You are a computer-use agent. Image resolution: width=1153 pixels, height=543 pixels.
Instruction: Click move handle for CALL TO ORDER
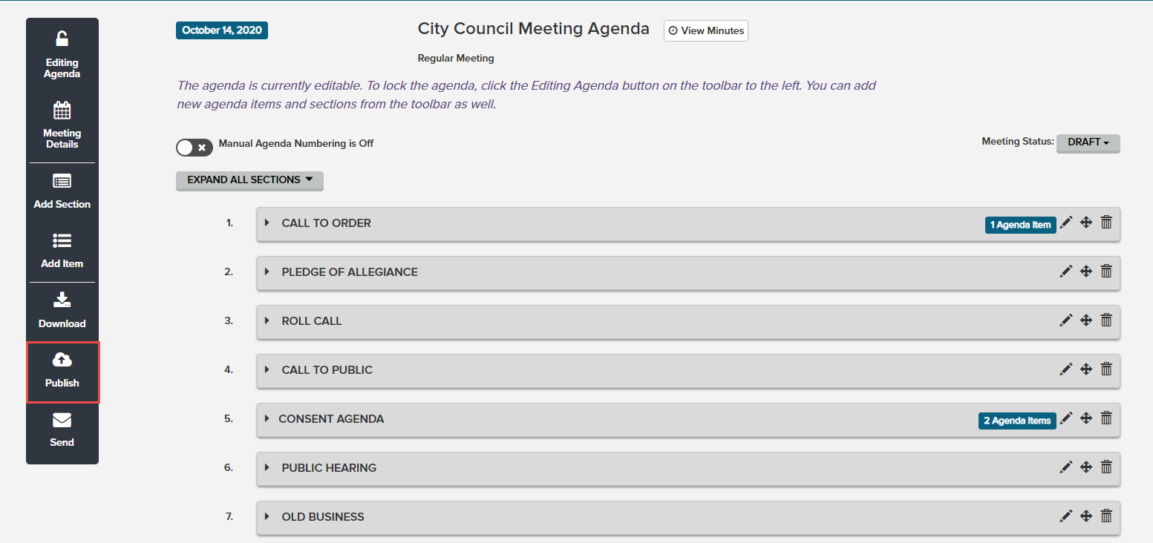pyautogui.click(x=1085, y=223)
